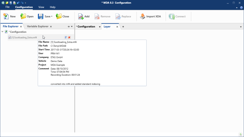Pin the File Explorer panel
This screenshot has width=244, height=137.
pos(69,27)
